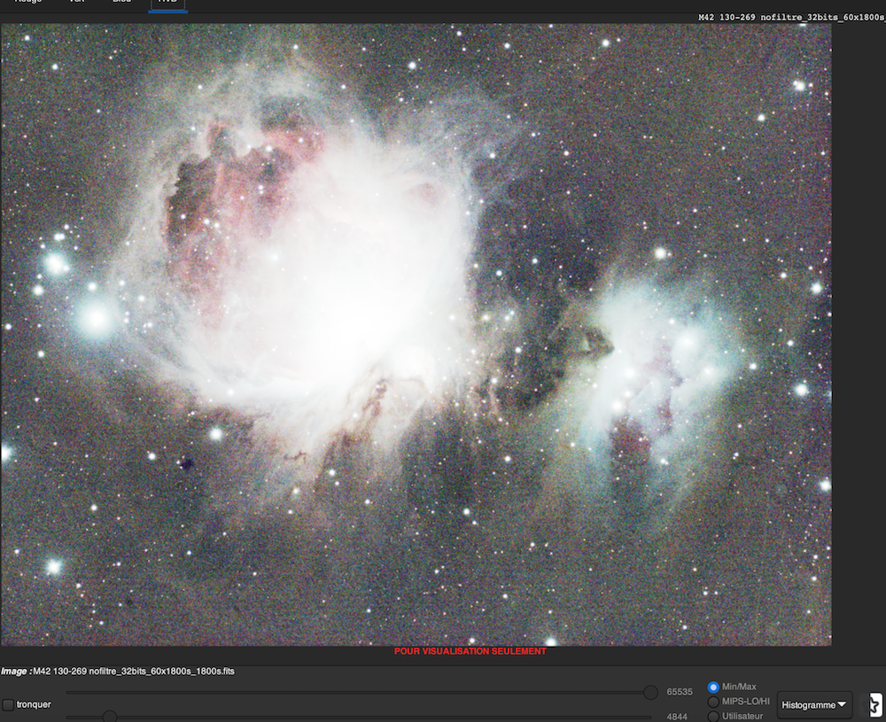The height and width of the screenshot is (722, 886).
Task: Click the M42 title text at top right
Action: click(791, 17)
